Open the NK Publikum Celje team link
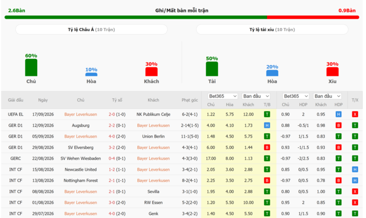The image size is (366, 218). click(x=153, y=115)
